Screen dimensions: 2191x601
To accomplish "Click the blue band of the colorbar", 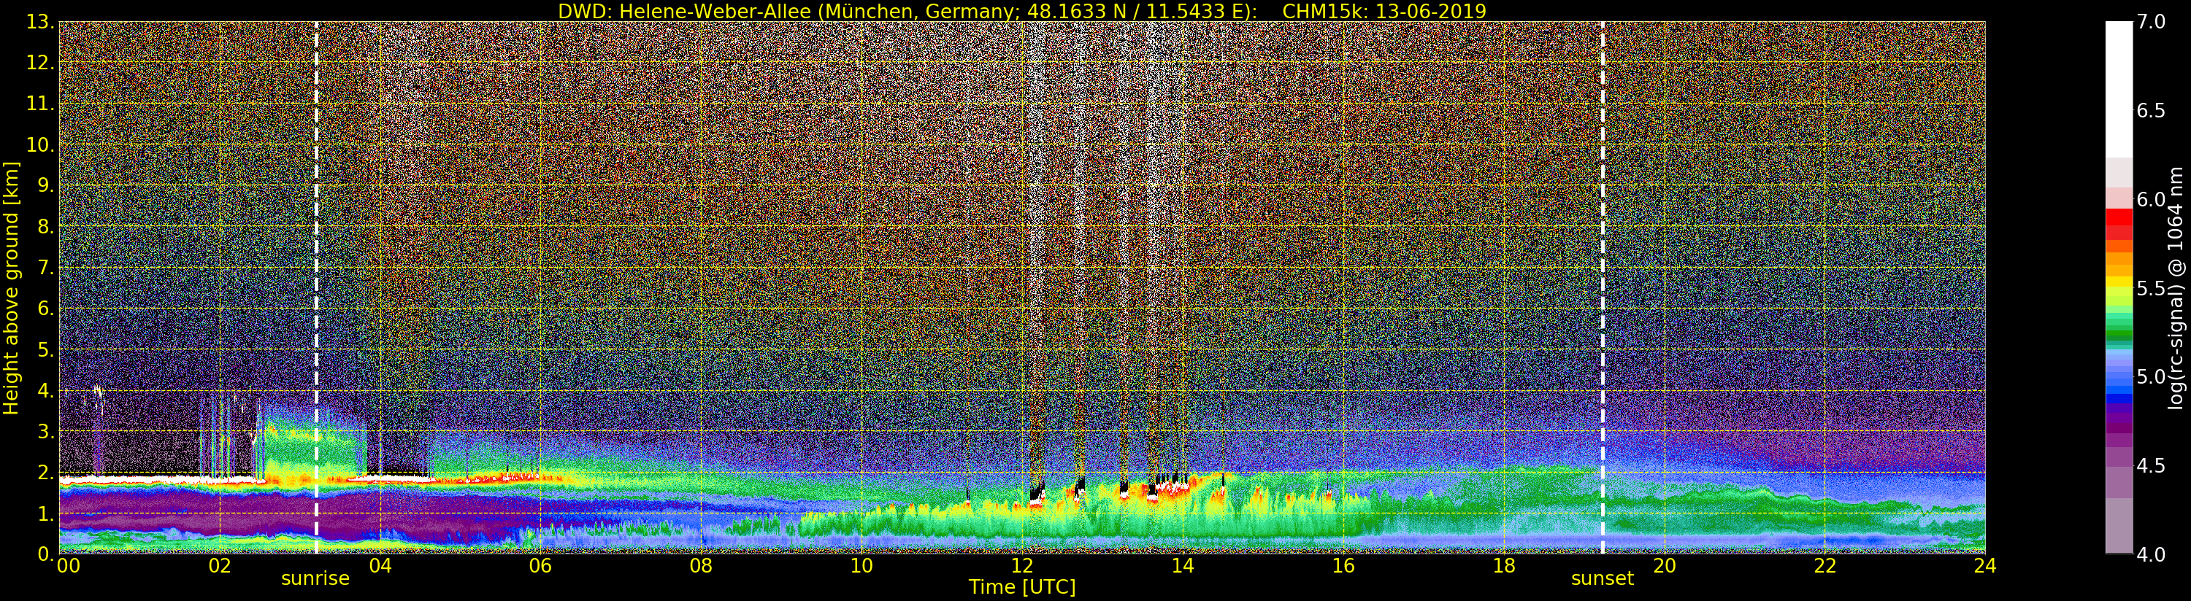I will [2119, 389].
